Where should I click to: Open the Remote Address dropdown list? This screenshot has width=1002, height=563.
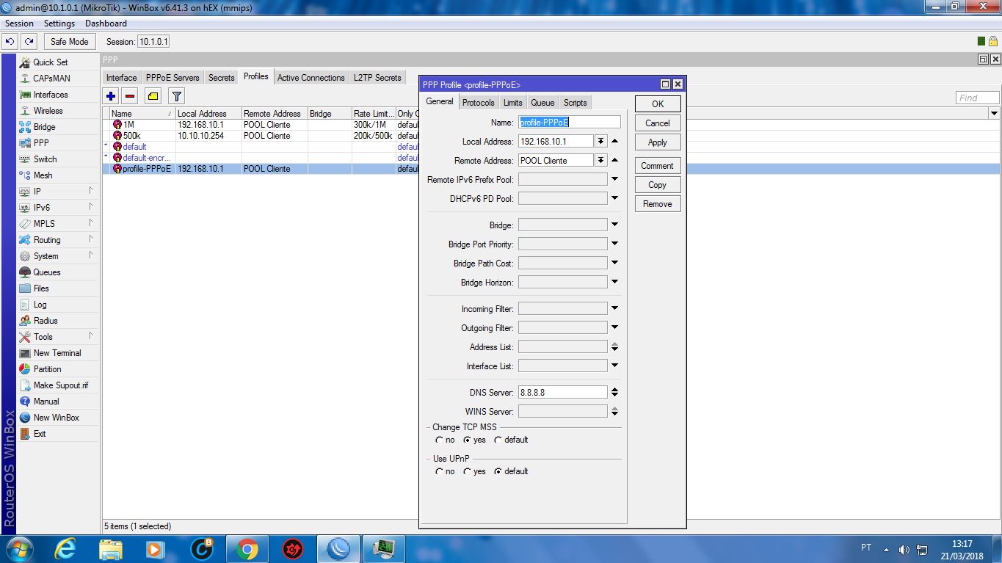point(600,160)
